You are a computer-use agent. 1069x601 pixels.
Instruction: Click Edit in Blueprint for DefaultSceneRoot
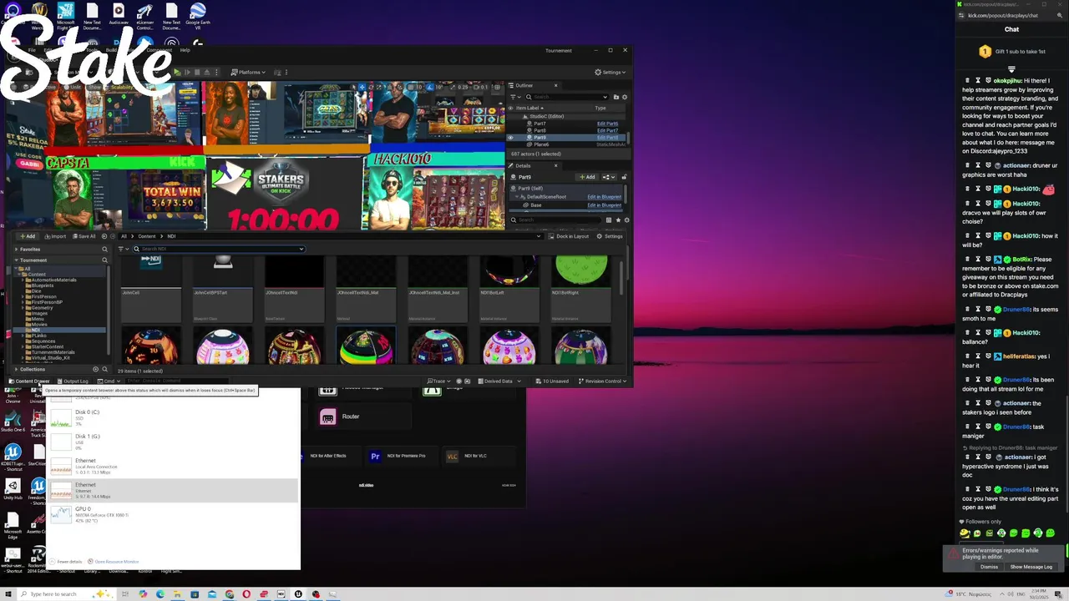604,197
